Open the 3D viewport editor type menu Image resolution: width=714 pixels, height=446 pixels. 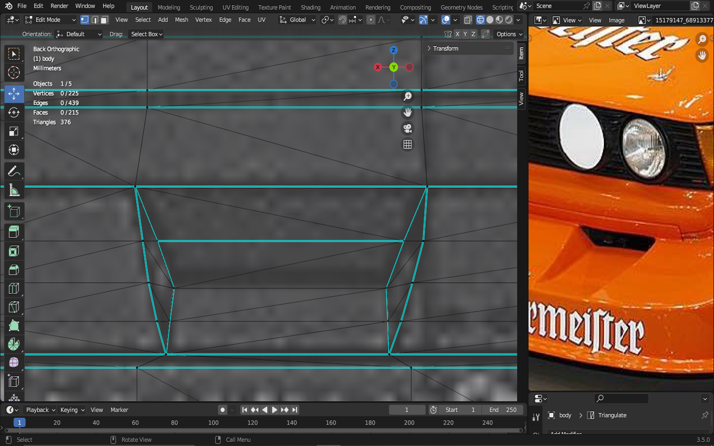[x=13, y=20]
